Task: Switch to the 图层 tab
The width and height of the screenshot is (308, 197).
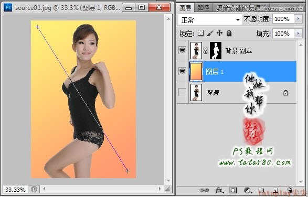Action: [185, 8]
